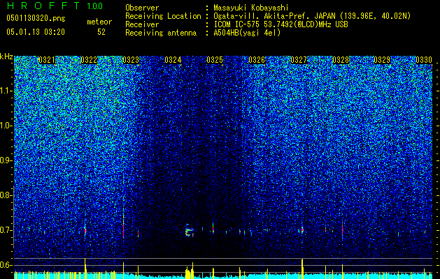Screen dimensions: 440x279
Task: Click the 'meteor' count label
Action: pyautogui.click(x=99, y=22)
